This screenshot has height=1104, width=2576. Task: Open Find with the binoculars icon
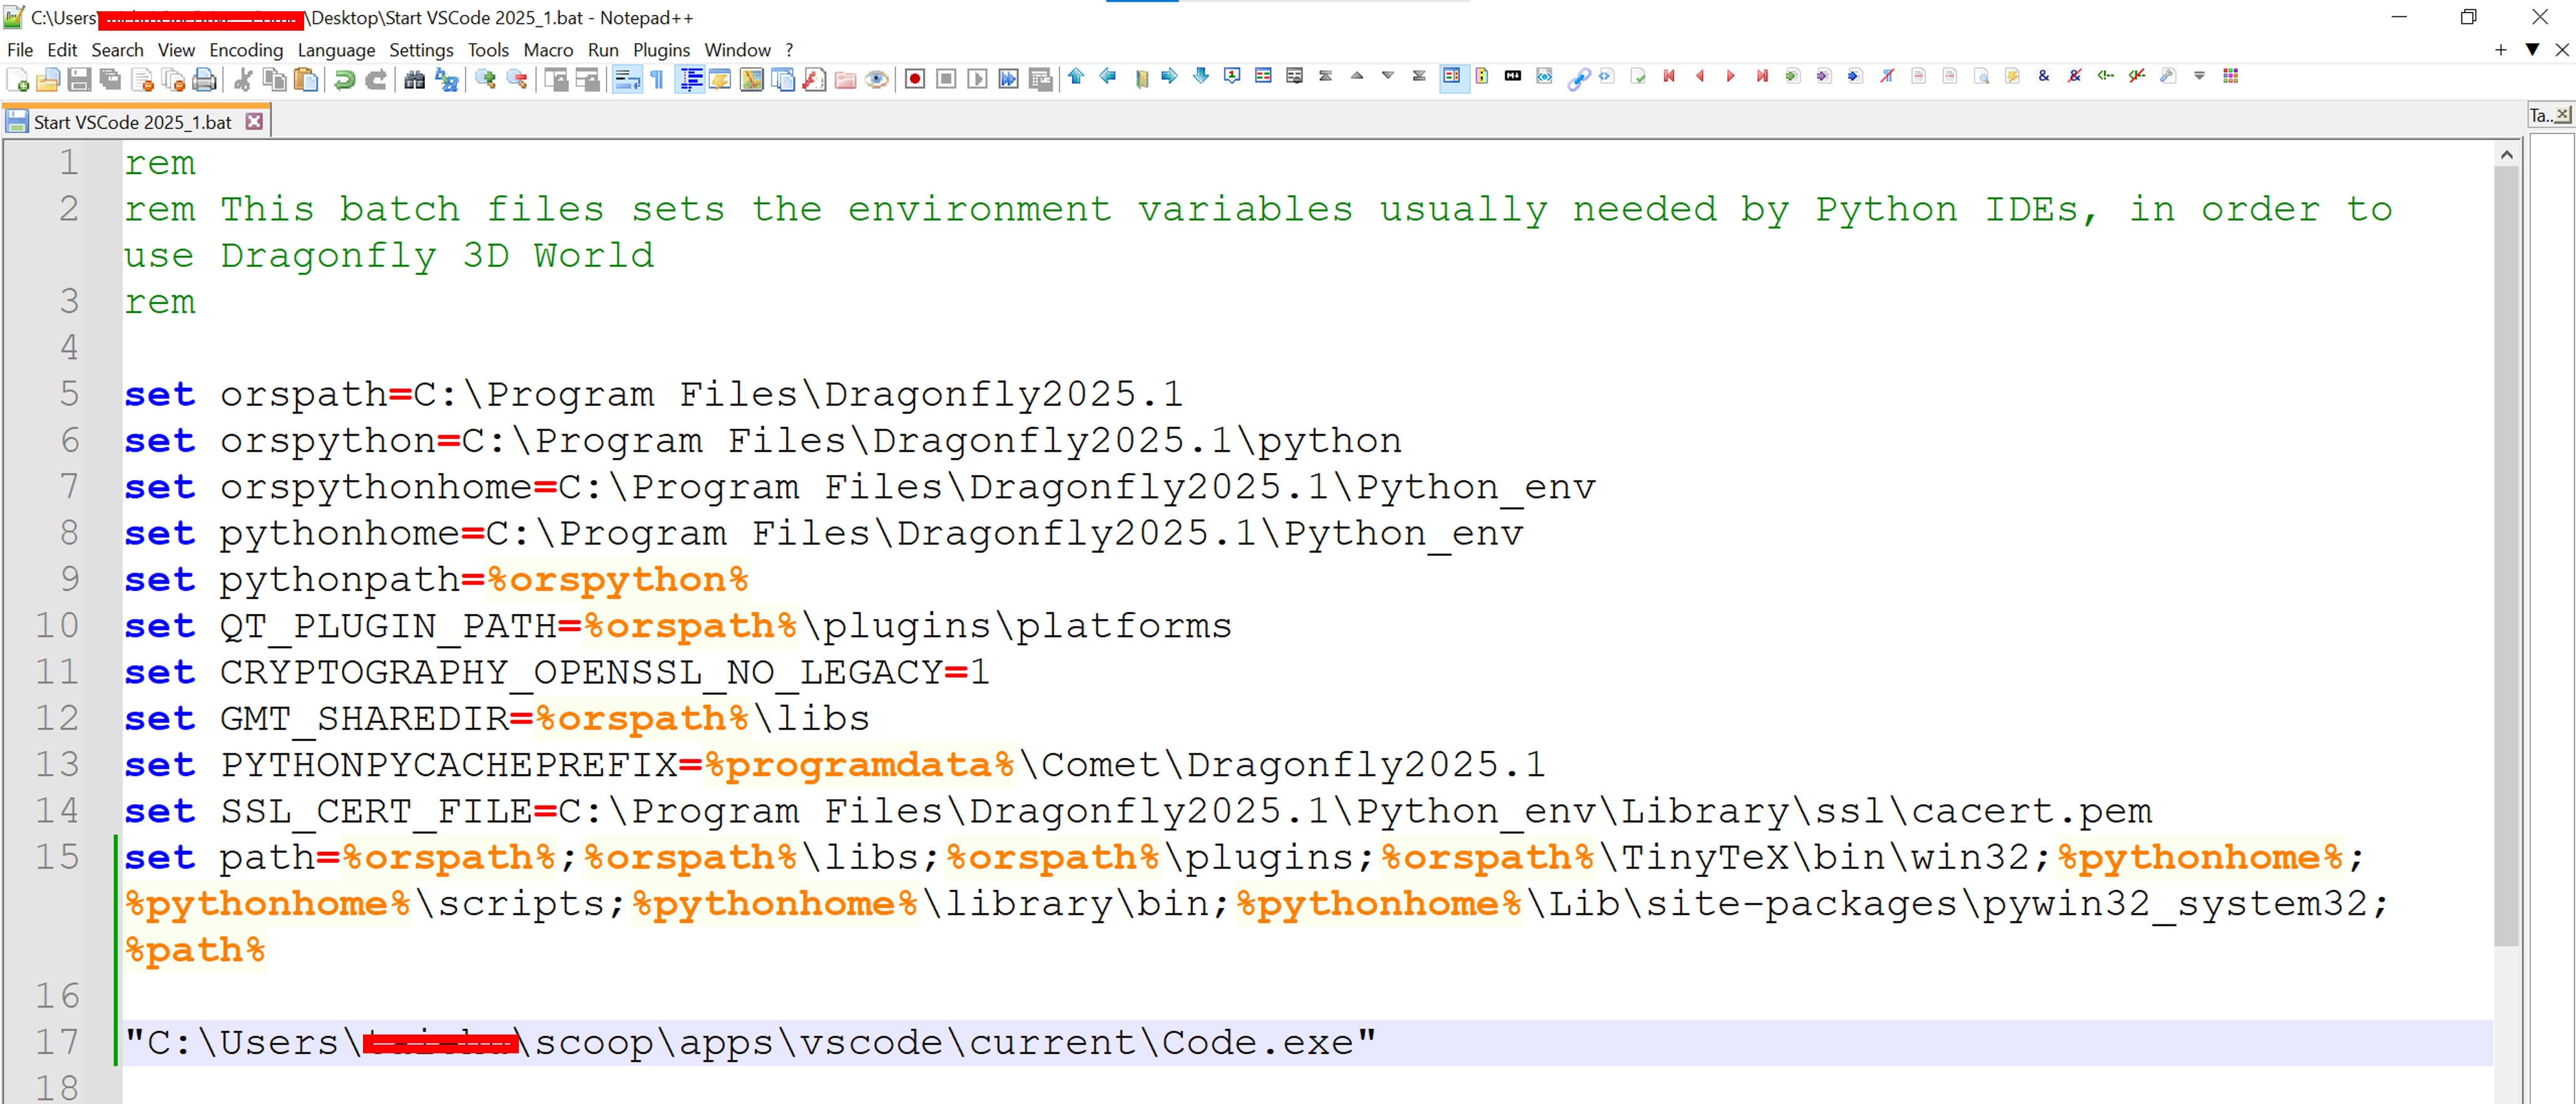tap(414, 79)
